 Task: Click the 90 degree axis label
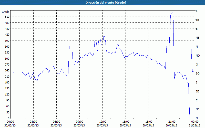8,100
